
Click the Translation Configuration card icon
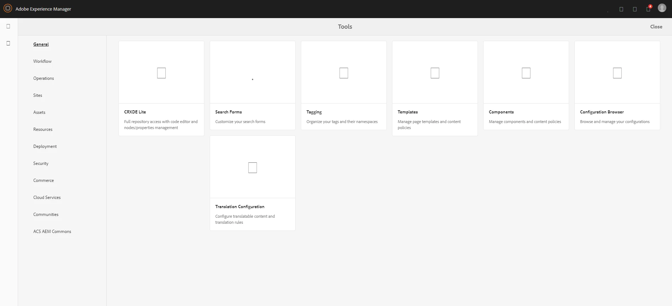pos(253,168)
